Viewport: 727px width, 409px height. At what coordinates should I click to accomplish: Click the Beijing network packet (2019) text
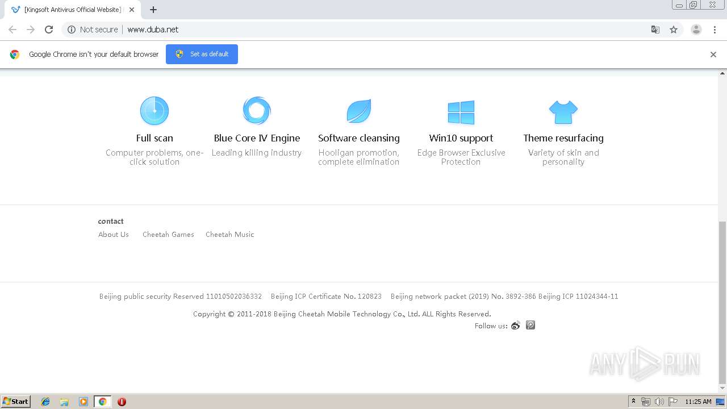coord(463,297)
